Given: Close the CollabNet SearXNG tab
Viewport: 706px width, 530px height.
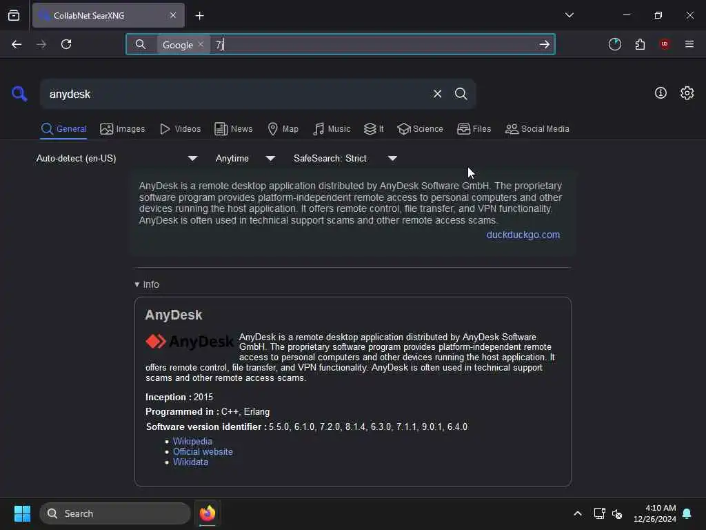Looking at the screenshot, I should (x=173, y=15).
